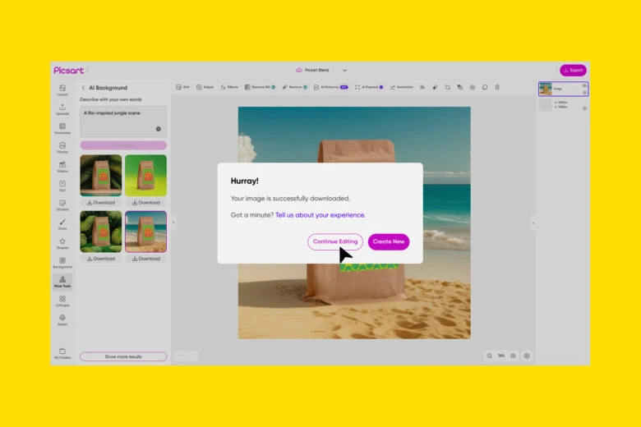This screenshot has width=641, height=427.
Task: Open the Templates panel in sidebar
Action: [62, 128]
